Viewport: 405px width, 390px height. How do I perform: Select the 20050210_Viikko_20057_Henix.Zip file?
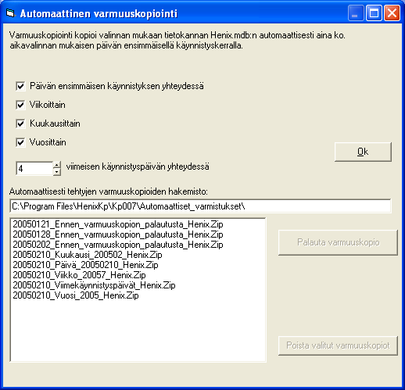point(79,275)
